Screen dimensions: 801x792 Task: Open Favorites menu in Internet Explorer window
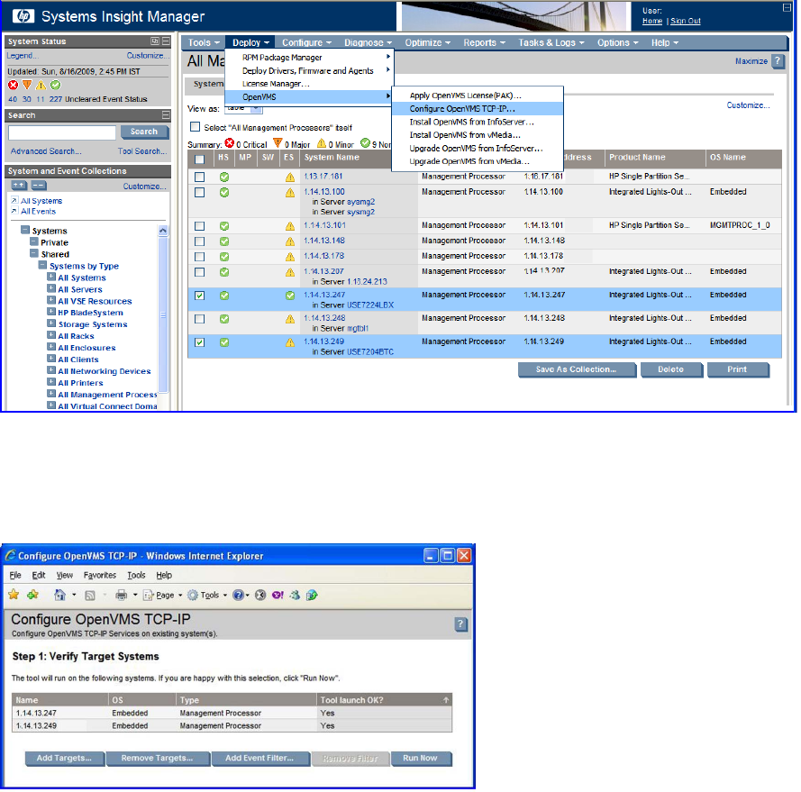(x=100, y=575)
